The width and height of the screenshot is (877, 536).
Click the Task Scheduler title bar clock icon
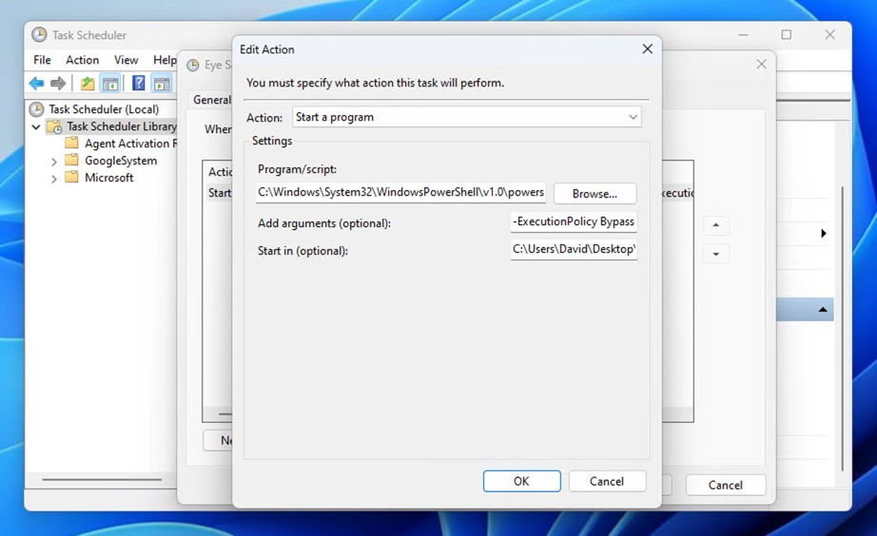click(39, 34)
